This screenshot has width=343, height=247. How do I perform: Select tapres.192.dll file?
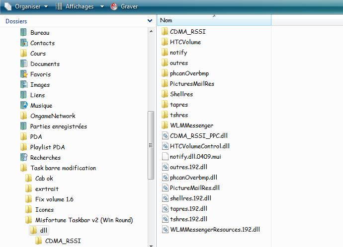coord(184,209)
